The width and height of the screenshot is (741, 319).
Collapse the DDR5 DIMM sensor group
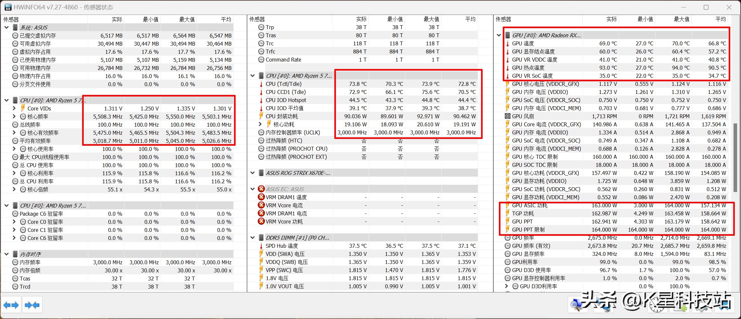pyautogui.click(x=253, y=238)
